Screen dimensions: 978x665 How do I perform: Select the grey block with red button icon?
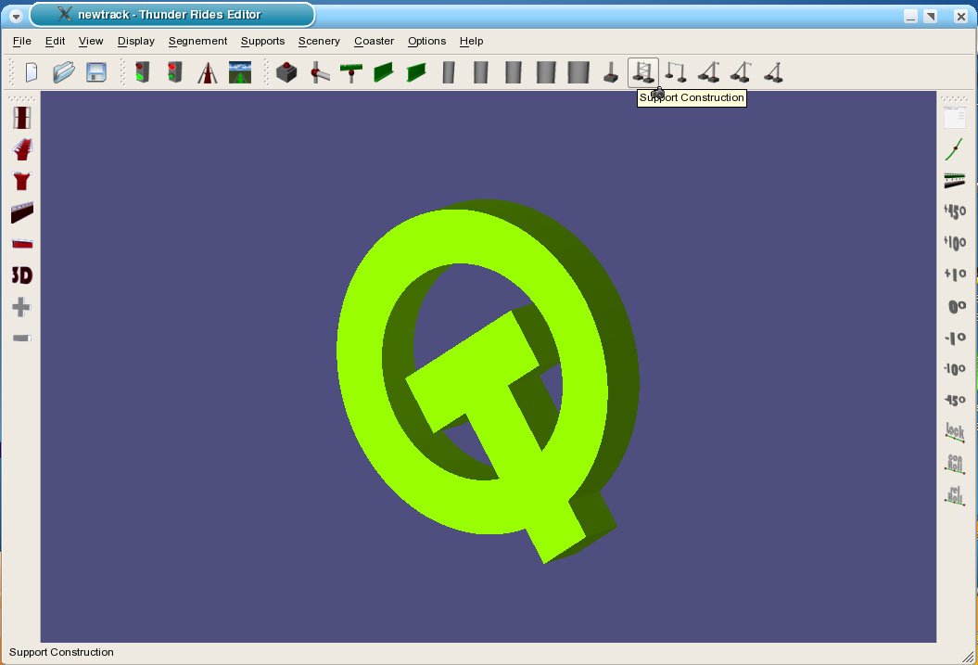(x=286, y=72)
